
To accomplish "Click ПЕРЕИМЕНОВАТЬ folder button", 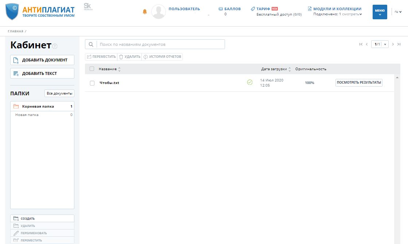I will 42,233.
